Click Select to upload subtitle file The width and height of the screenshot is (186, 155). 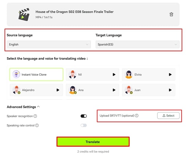tap(168, 116)
